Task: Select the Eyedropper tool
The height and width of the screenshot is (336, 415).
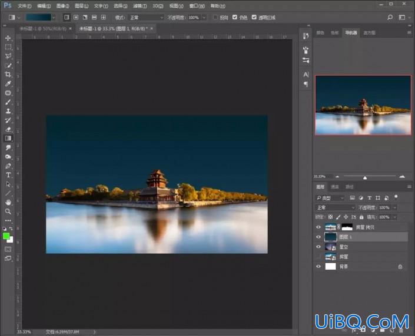Action: point(8,84)
